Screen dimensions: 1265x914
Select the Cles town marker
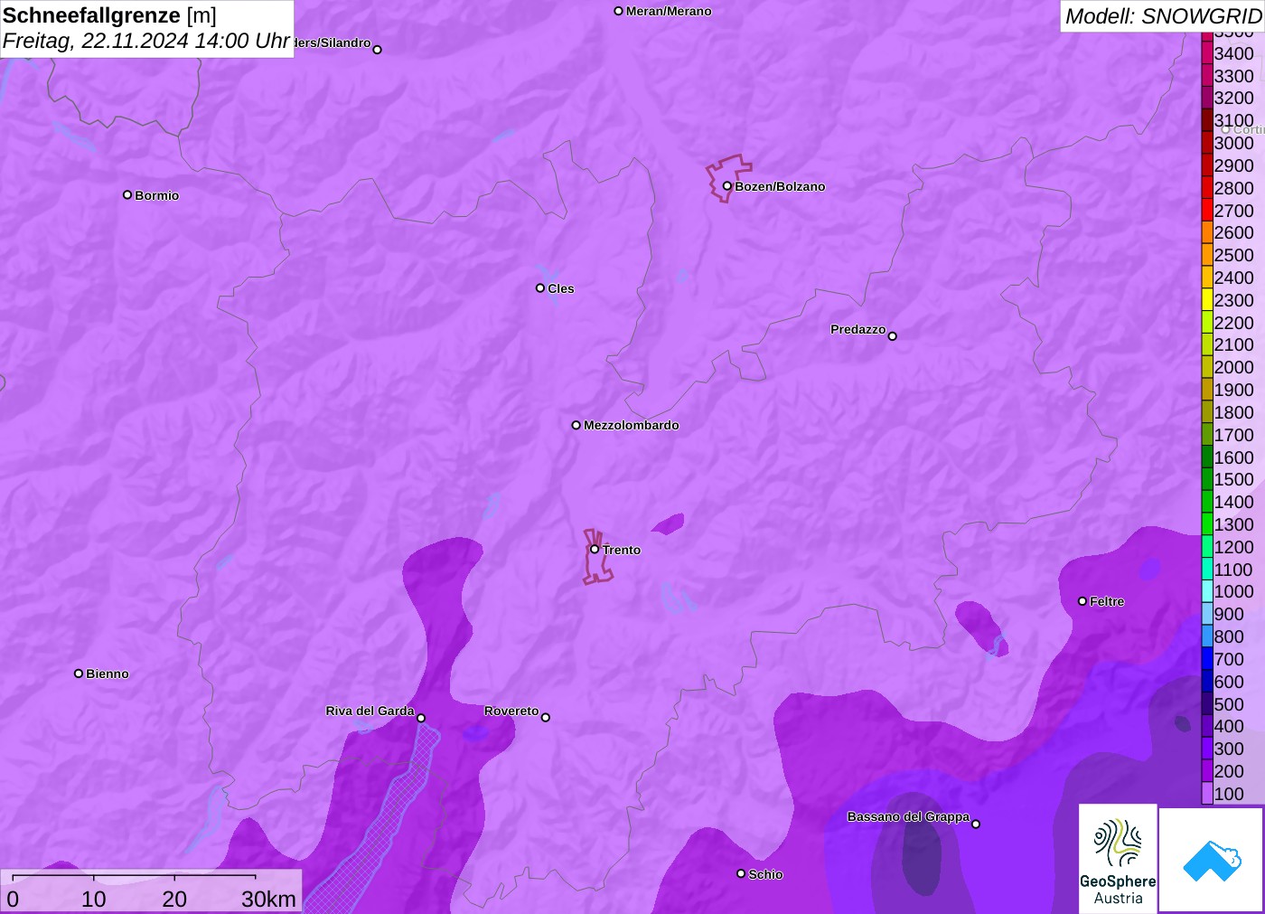[539, 288]
